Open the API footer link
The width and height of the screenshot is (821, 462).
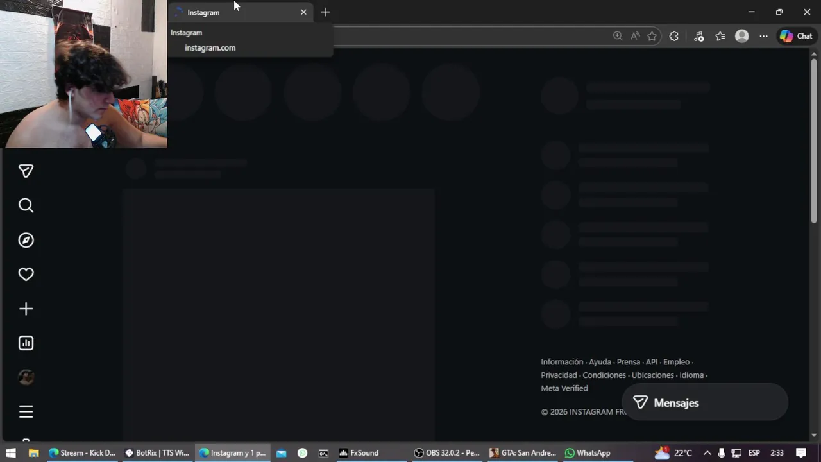(652, 362)
